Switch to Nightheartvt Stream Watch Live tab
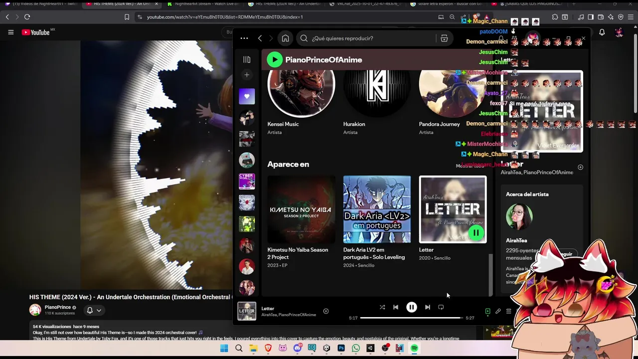638x359 pixels. [204, 4]
